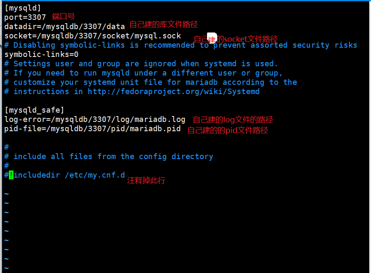Screen dimensions: 371x273
Task: Click the fedoraproject.org wiki URL
Action: [x=174, y=92]
